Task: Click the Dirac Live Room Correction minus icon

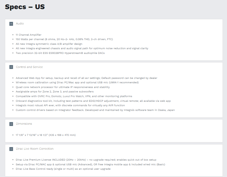Action: (x=11, y=149)
